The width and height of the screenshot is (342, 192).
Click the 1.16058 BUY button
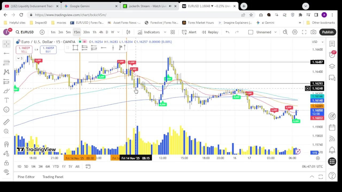pyautogui.click(x=48, y=50)
